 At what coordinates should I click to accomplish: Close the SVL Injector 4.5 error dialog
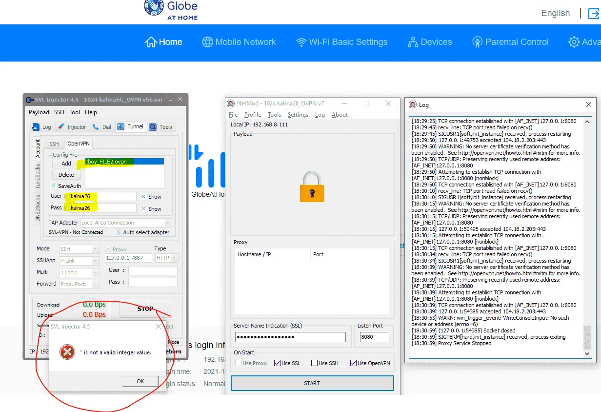click(158, 327)
